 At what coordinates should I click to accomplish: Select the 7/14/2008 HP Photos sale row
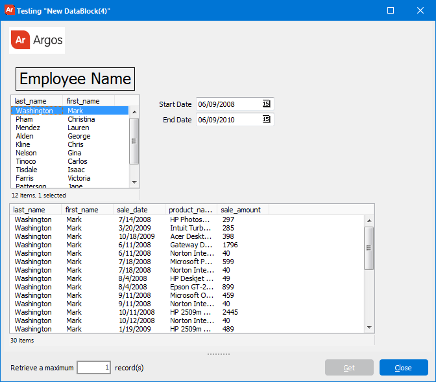tap(187, 219)
